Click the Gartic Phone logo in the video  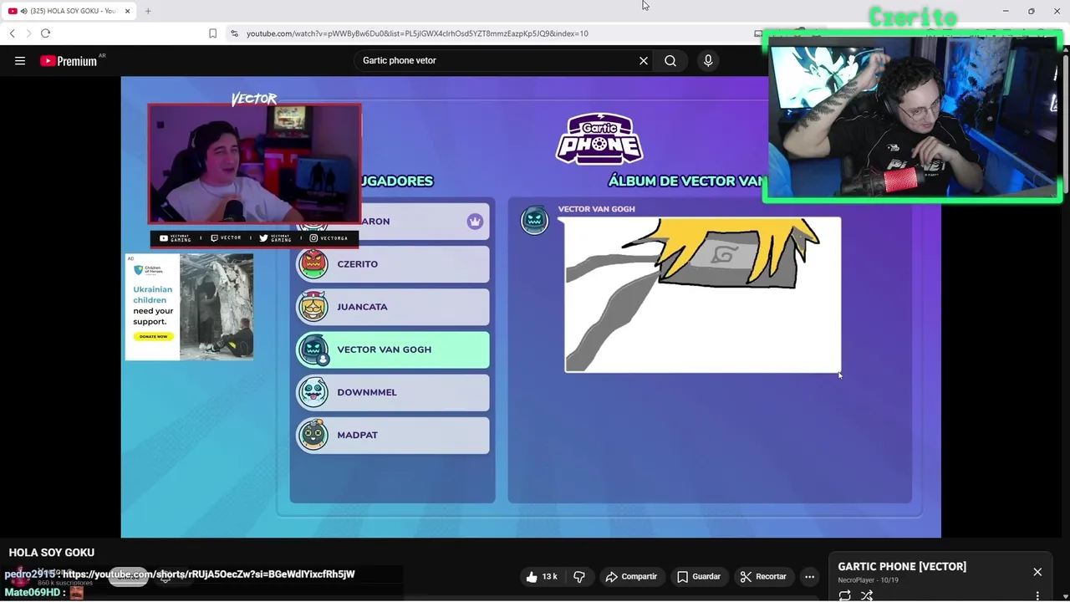click(599, 139)
